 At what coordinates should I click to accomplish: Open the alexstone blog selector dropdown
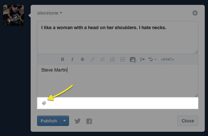click(50, 13)
